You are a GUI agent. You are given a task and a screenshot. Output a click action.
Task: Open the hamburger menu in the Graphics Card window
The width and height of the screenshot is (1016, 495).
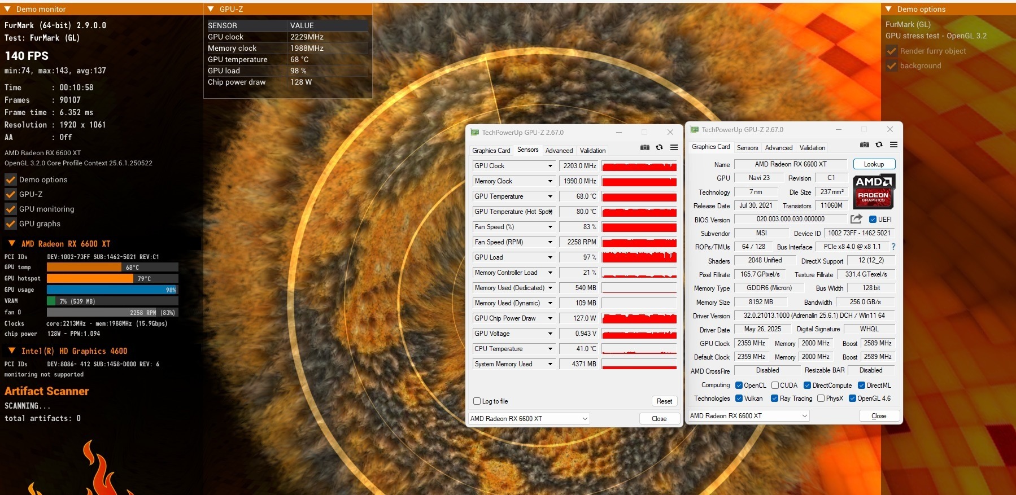point(893,144)
